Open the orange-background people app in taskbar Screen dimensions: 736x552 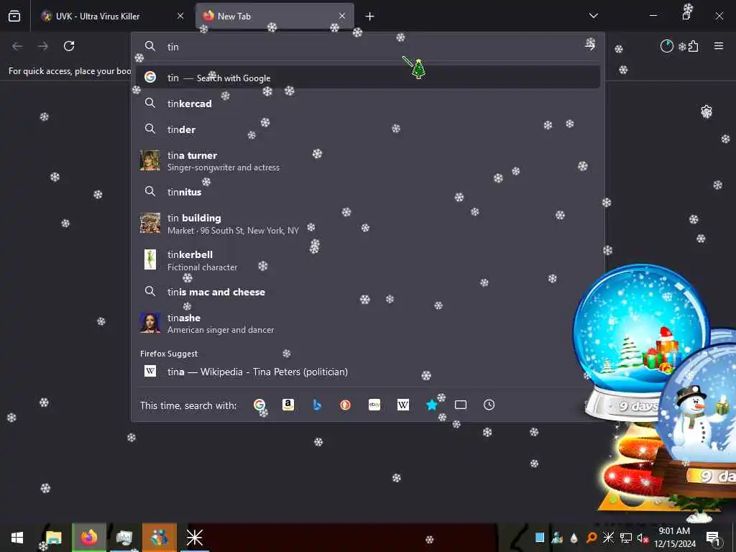click(x=159, y=538)
